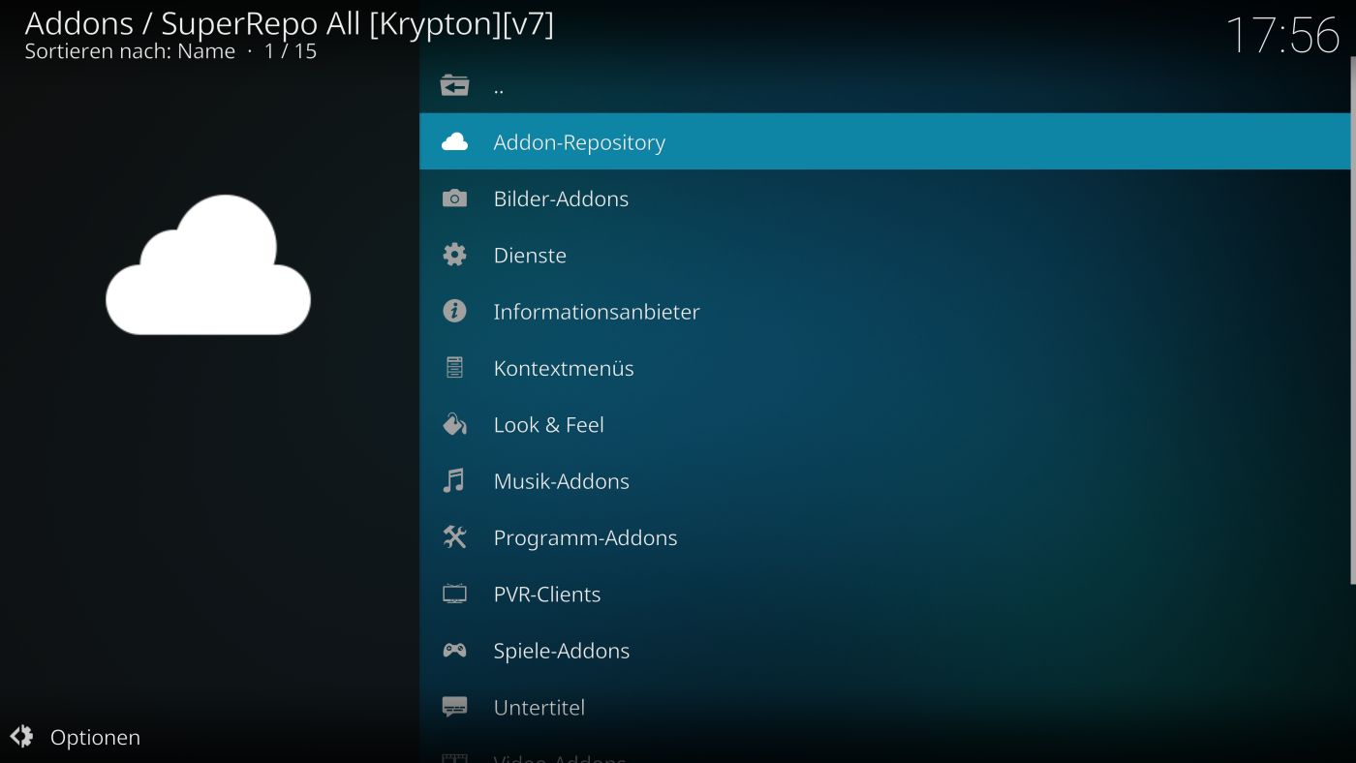
Task: Browse the Musik-Addons category
Action: (885, 480)
